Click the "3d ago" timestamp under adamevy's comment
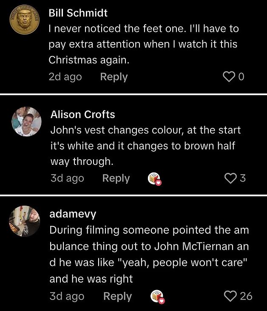Screen dimensions: 267x311 67,296
